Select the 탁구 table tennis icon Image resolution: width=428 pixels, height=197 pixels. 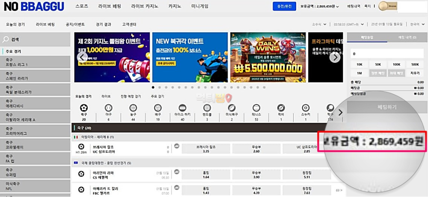click(330, 108)
